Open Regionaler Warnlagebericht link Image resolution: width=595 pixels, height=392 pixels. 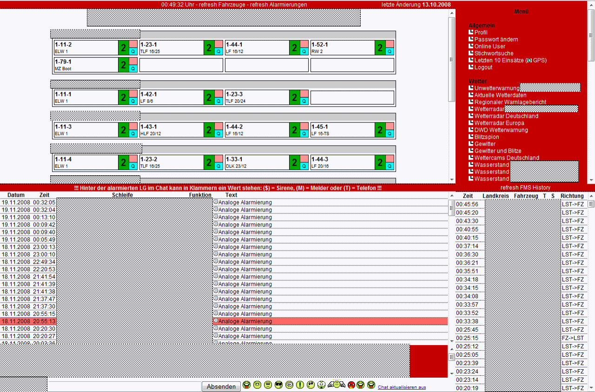point(510,102)
